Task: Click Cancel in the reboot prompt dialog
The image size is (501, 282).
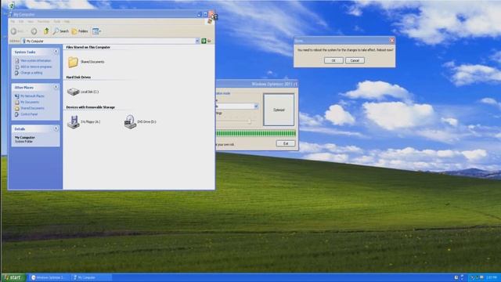Action: click(x=355, y=60)
